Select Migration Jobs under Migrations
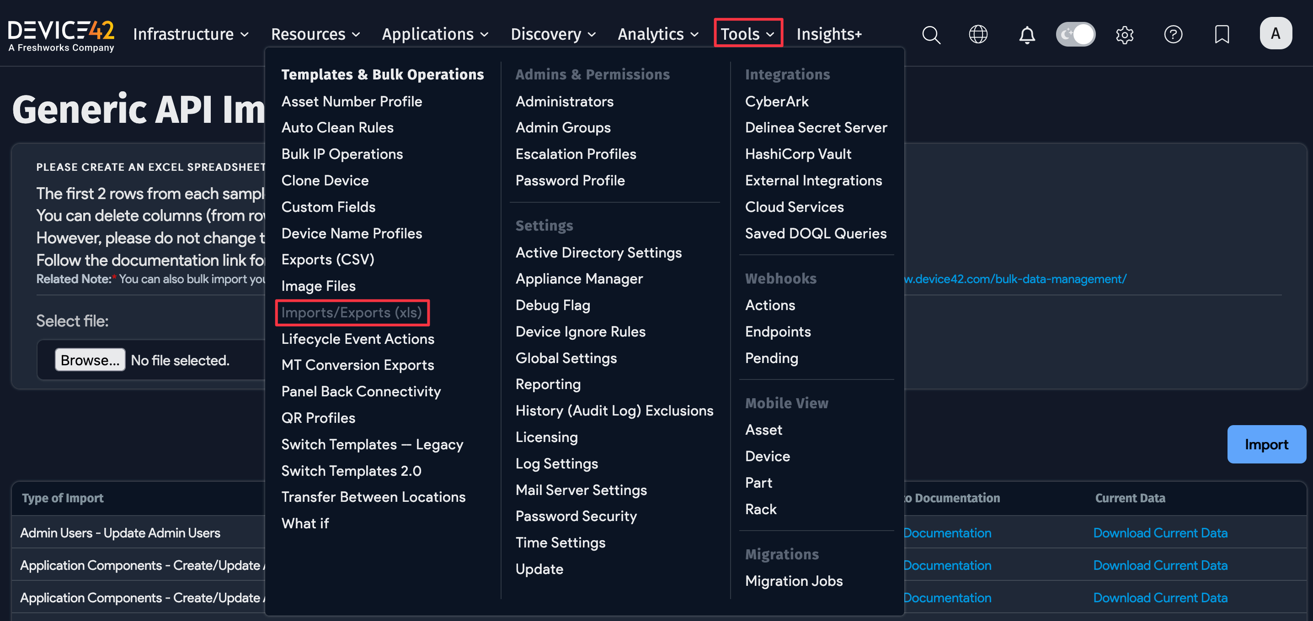Image resolution: width=1313 pixels, height=621 pixels. pos(794,581)
